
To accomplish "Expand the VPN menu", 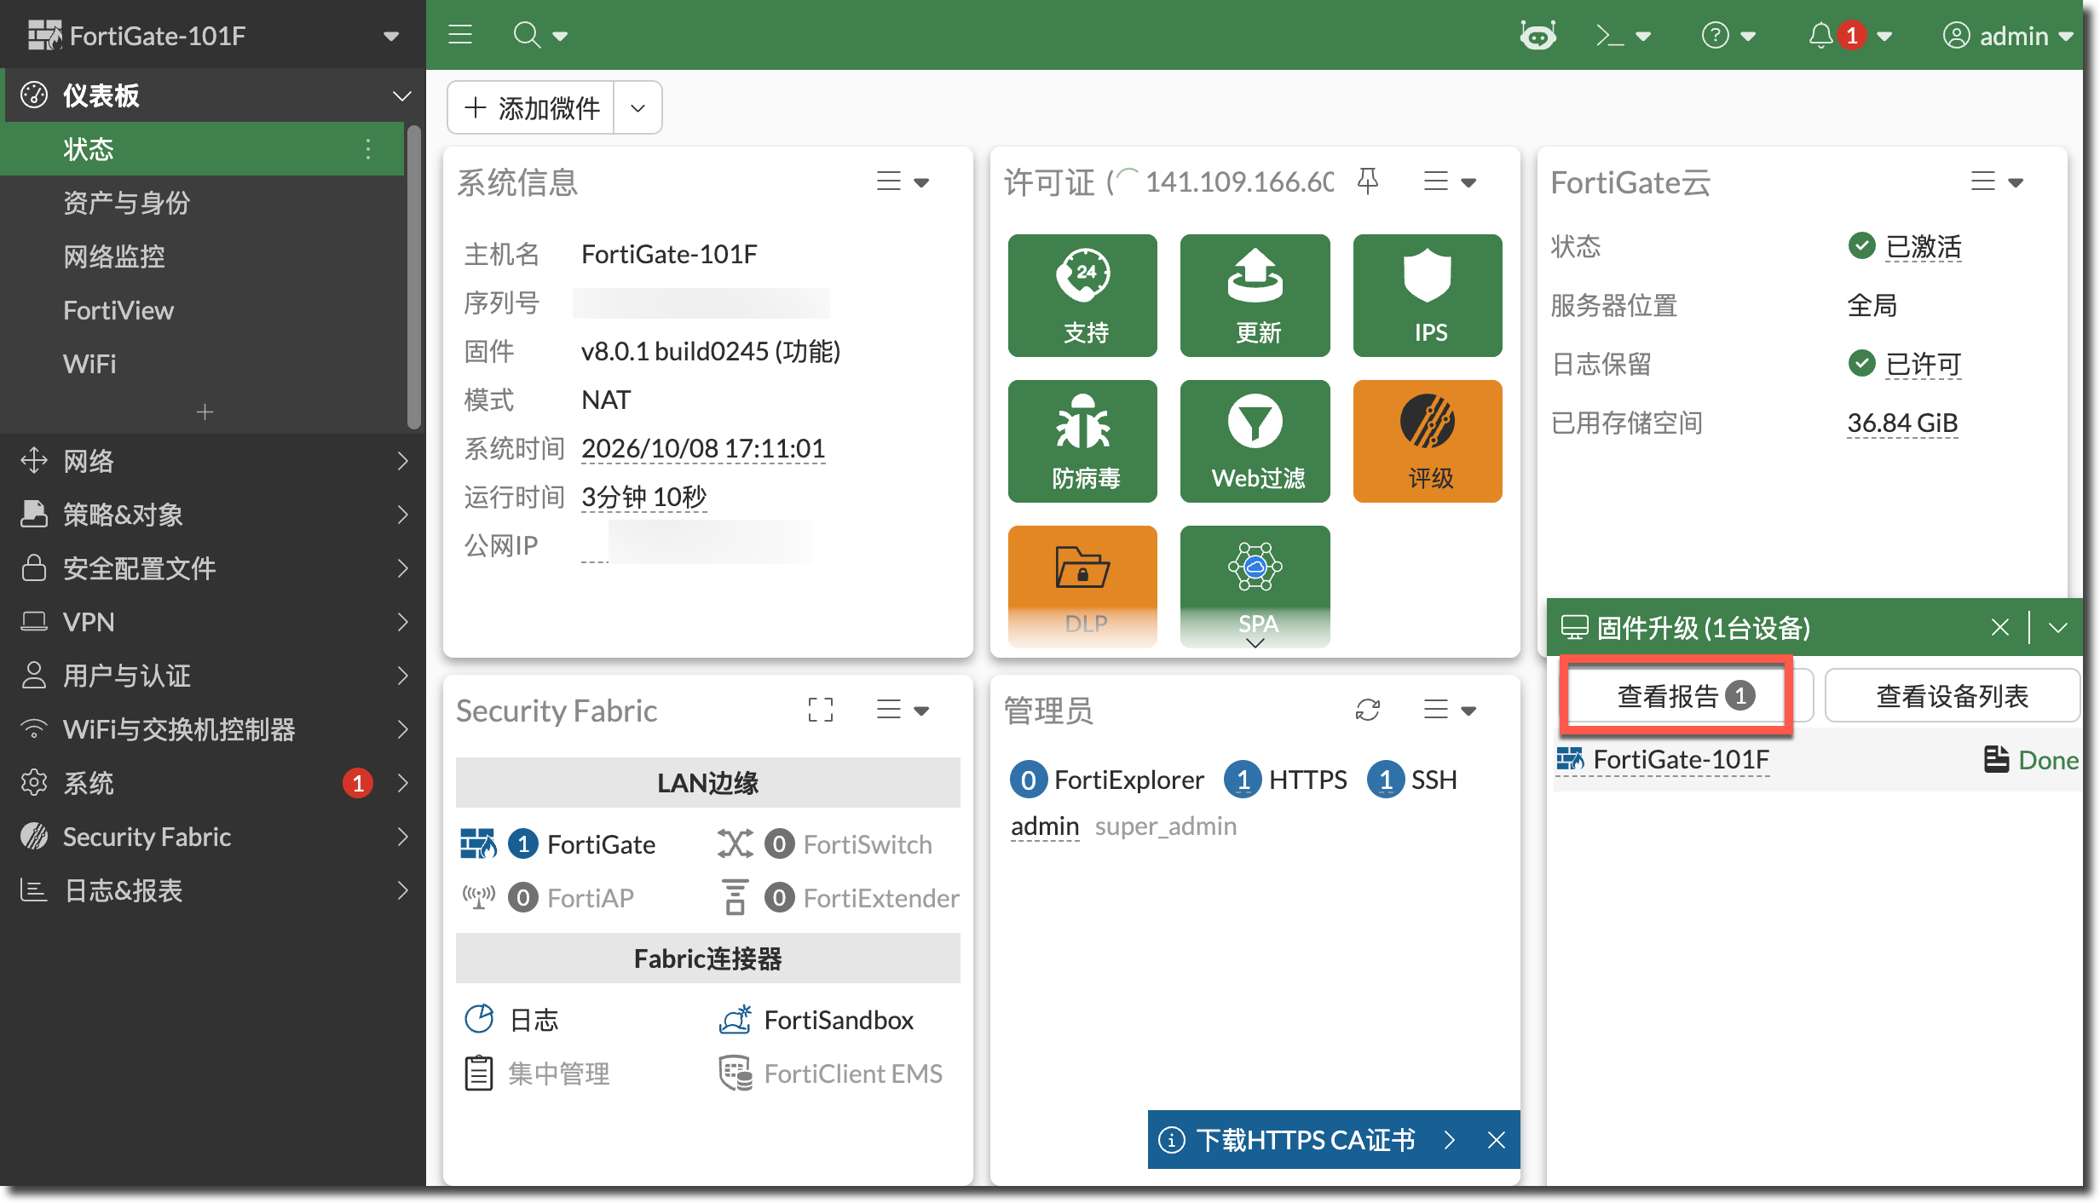I will coord(213,622).
